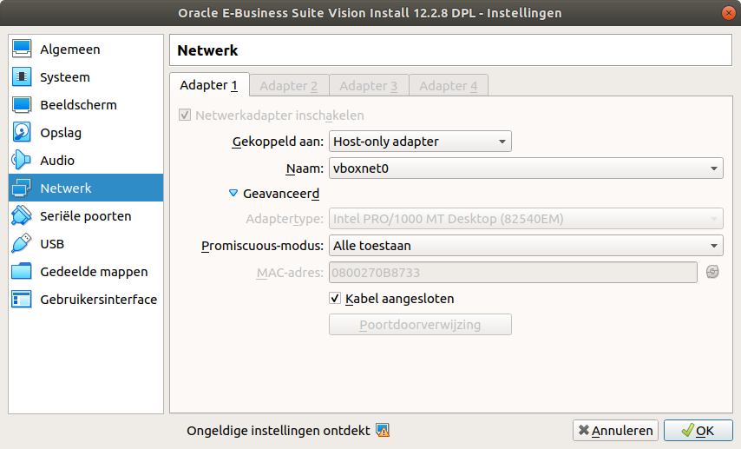Viewport: 741px width, 449px height.
Task: Toggle the Kabel aangesloten checkbox
Action: pyautogui.click(x=336, y=299)
